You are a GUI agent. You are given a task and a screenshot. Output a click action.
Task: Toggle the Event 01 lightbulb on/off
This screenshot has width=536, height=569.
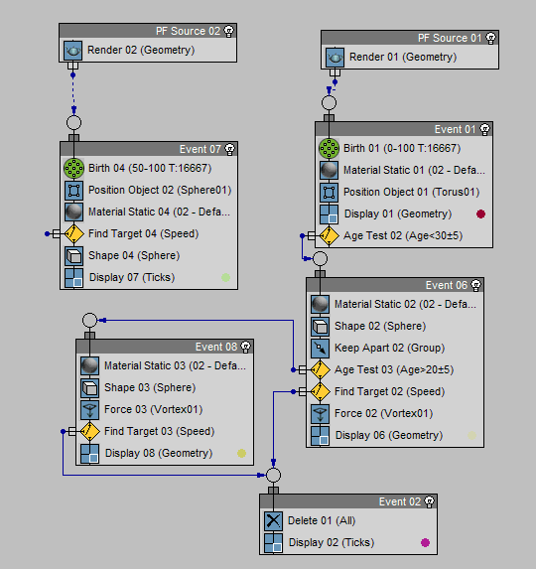[484, 129]
